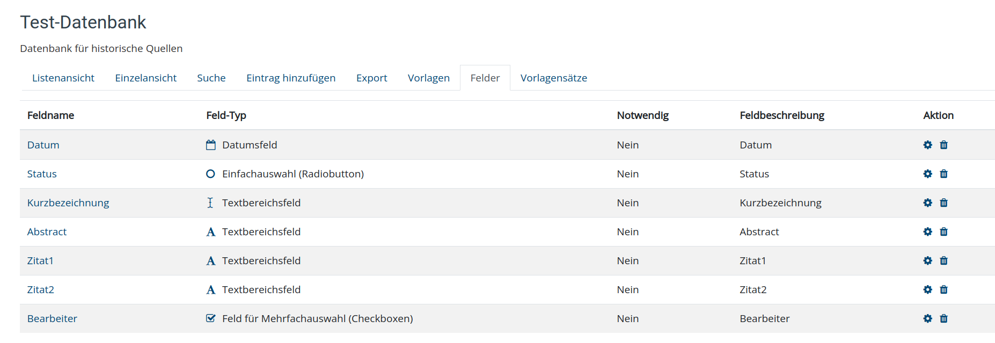Click the Bearbeiter field name link
Screen dimensions: 995x343
pos(52,318)
